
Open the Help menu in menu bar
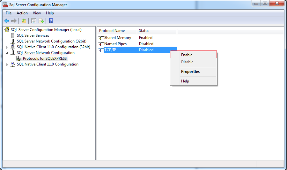coord(50,13)
